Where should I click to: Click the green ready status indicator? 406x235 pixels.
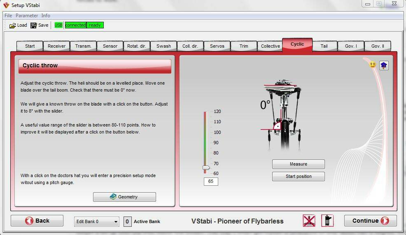click(95, 25)
